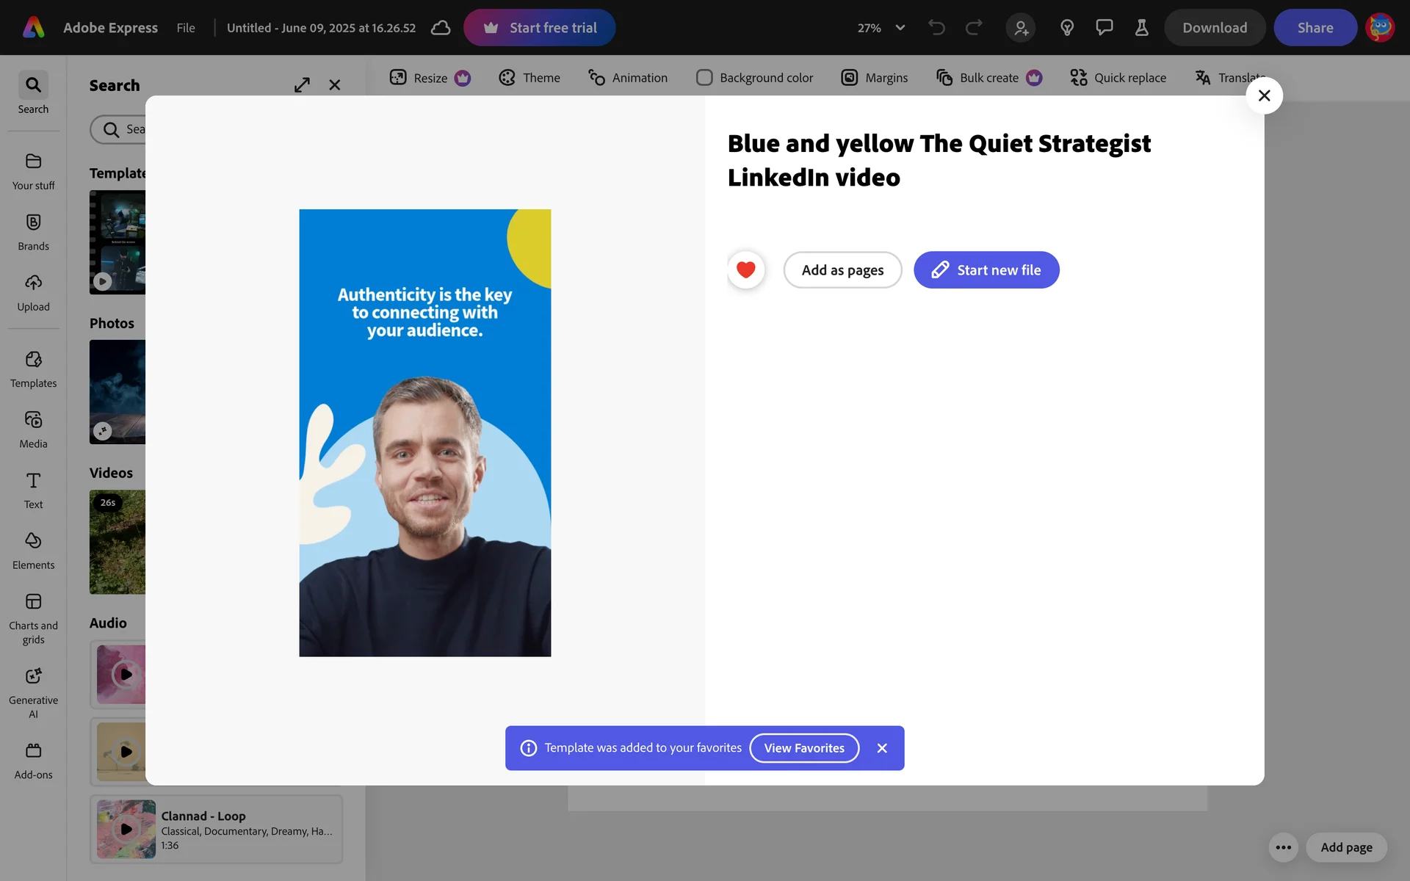Click the Start new file button

coord(986,270)
